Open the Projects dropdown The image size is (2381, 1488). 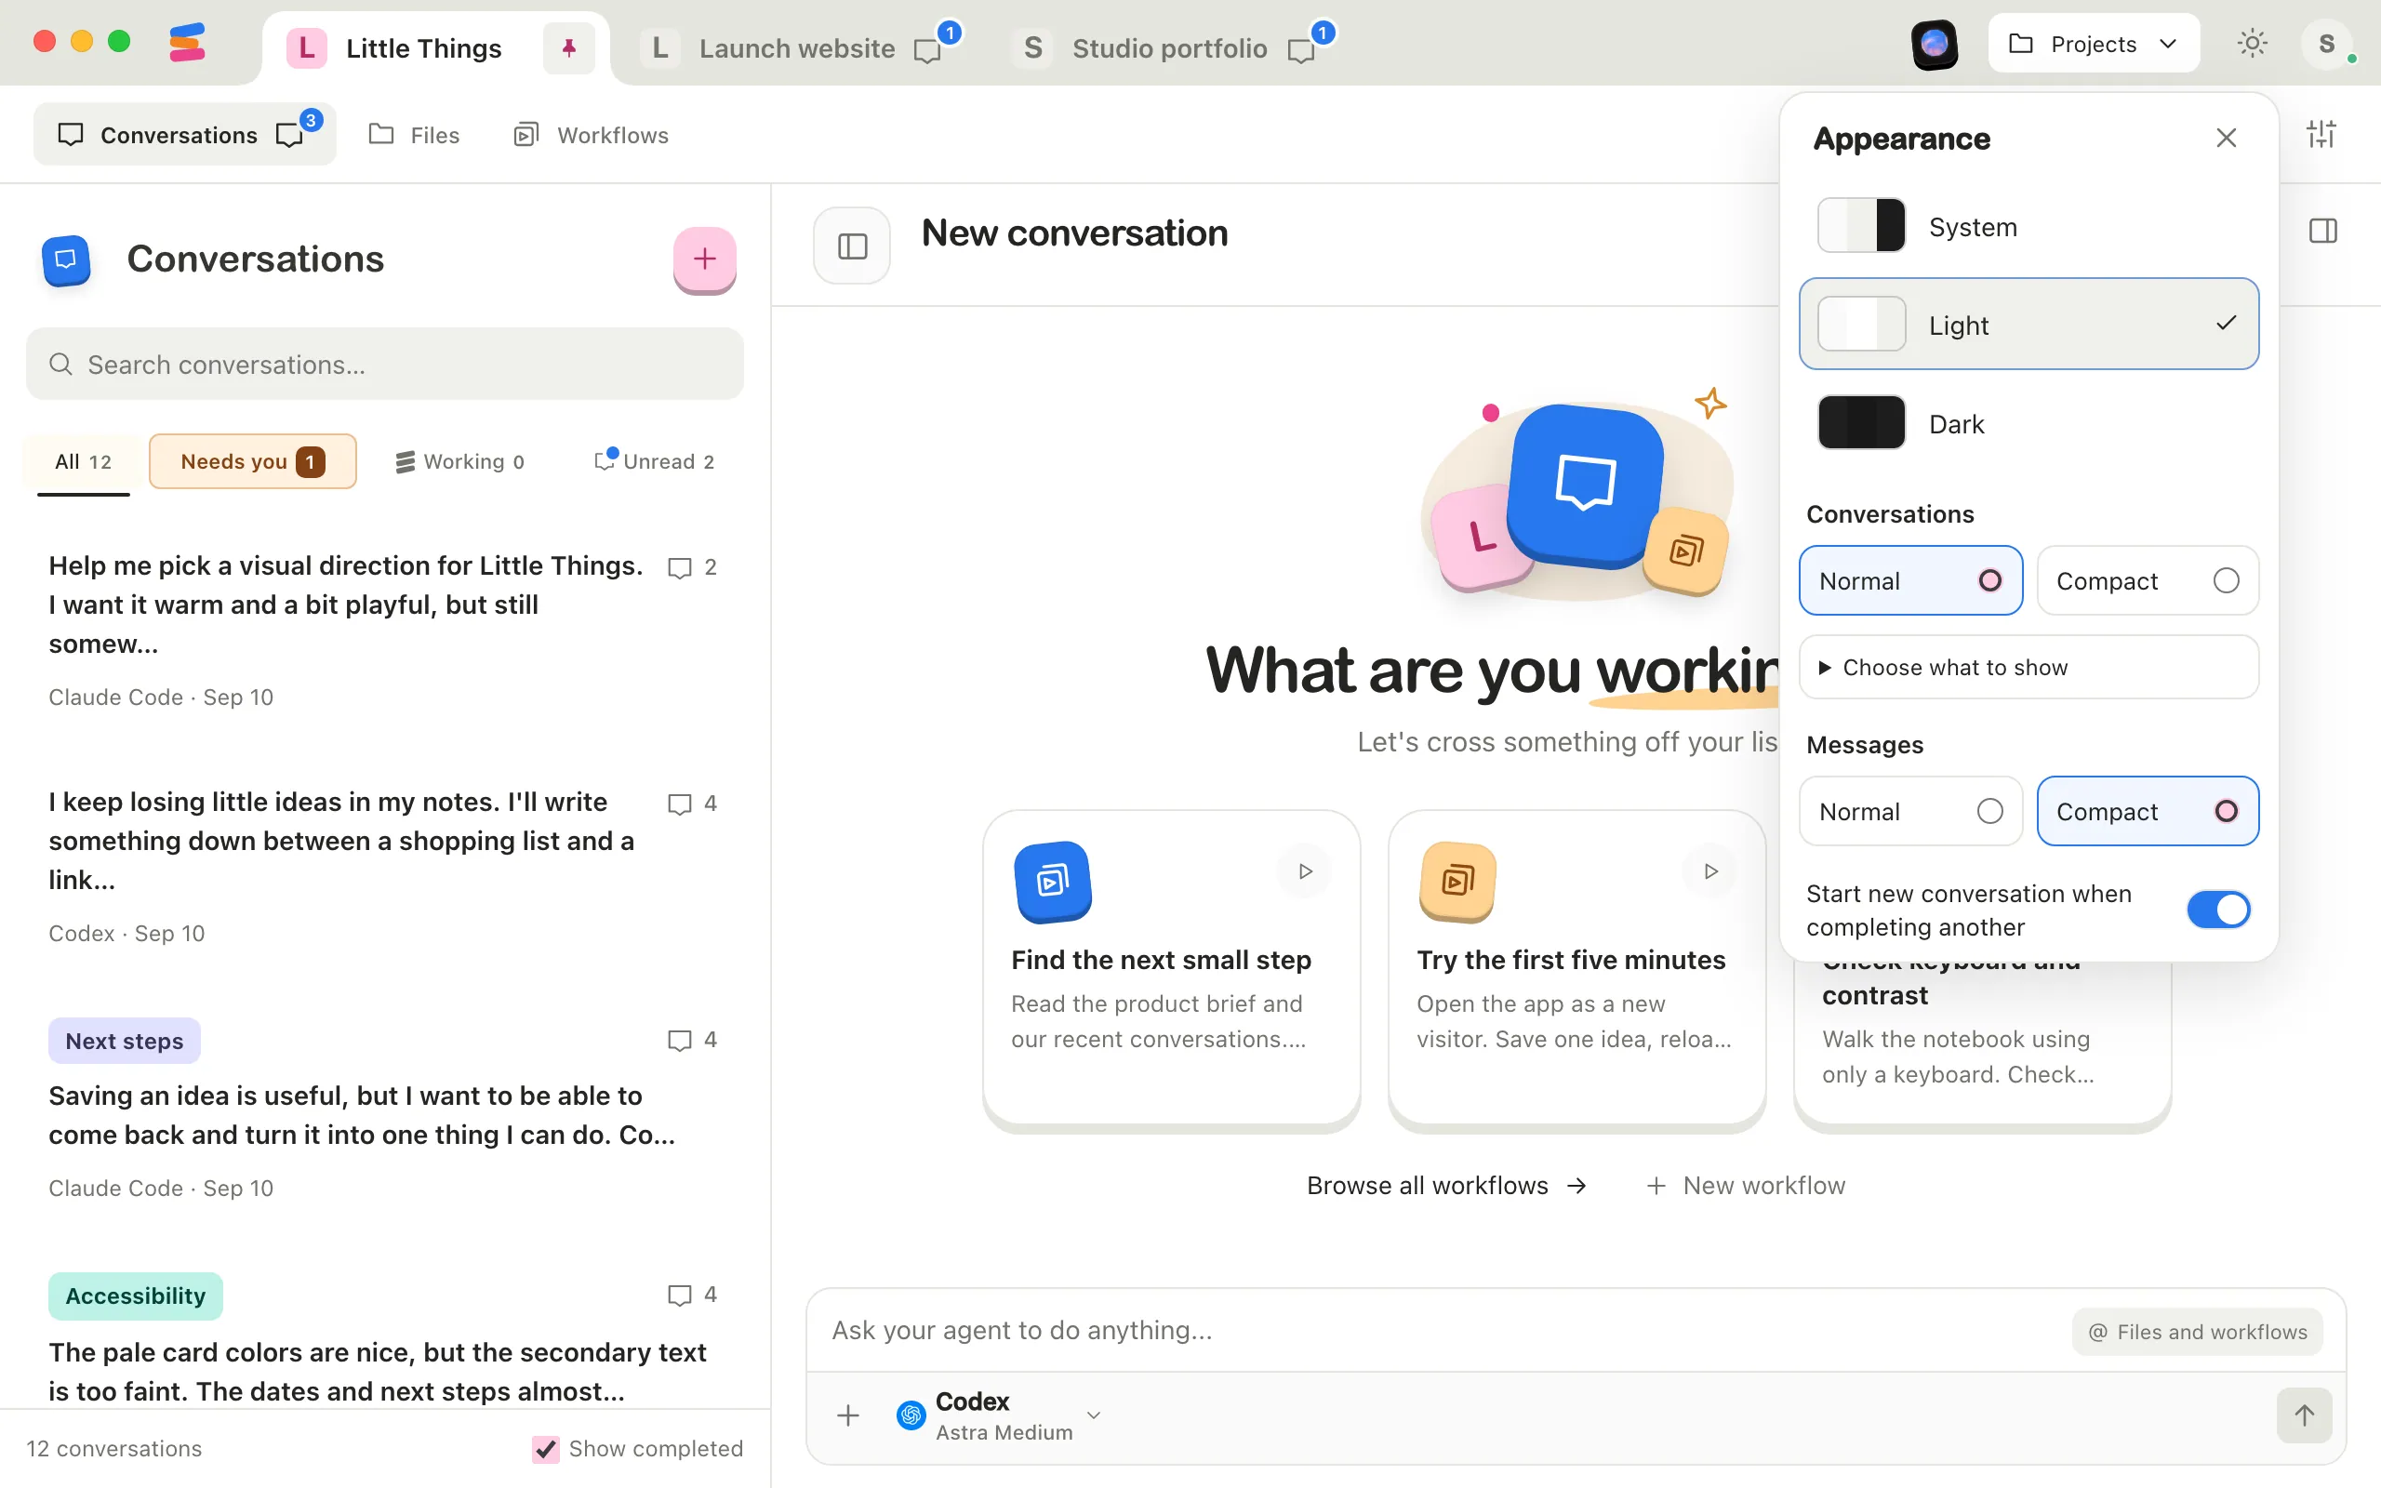coord(2094,44)
